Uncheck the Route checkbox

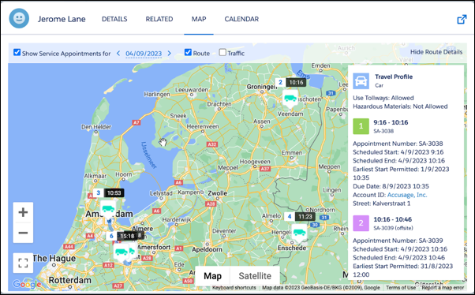188,52
